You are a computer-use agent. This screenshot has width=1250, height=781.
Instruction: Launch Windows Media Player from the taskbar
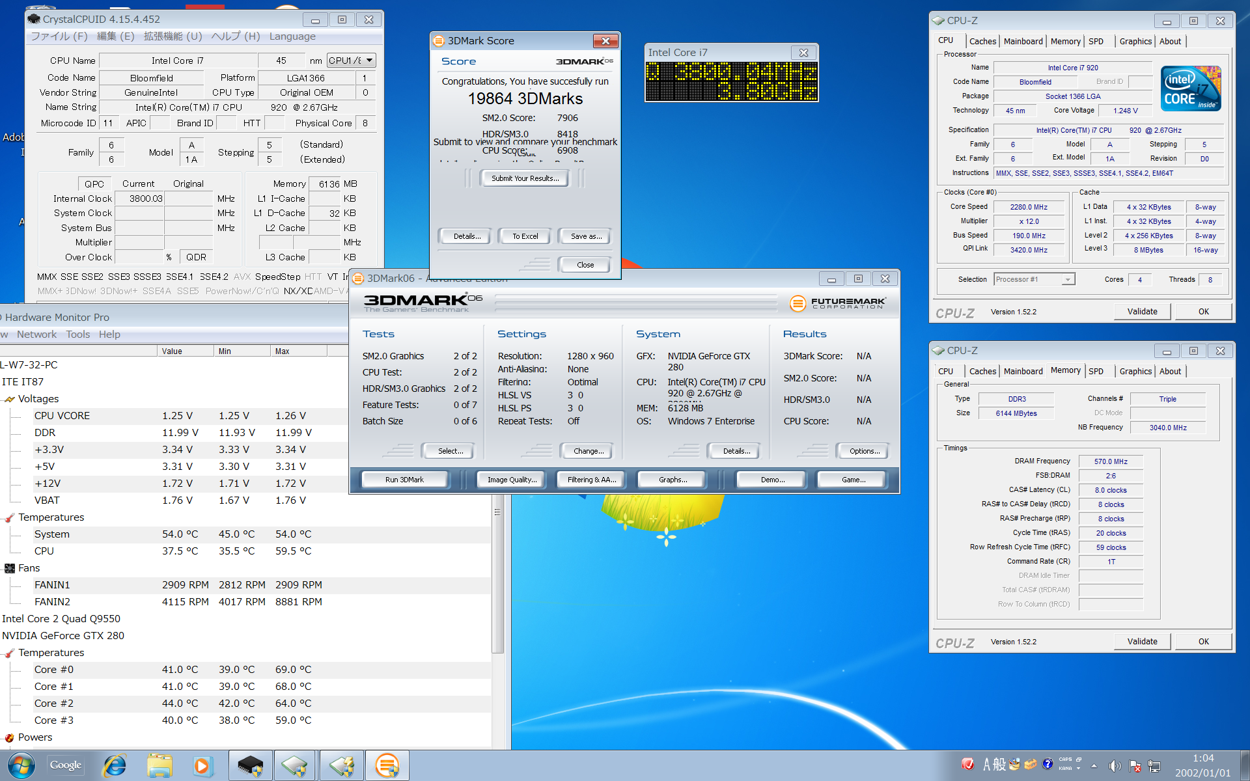[x=202, y=765]
